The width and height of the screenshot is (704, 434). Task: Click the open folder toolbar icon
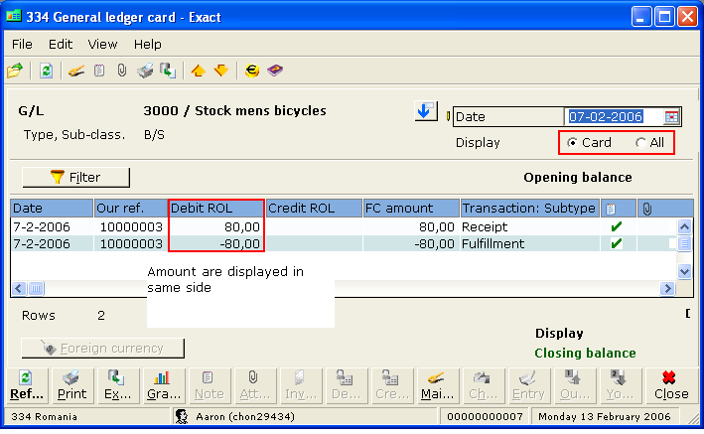[x=15, y=71]
